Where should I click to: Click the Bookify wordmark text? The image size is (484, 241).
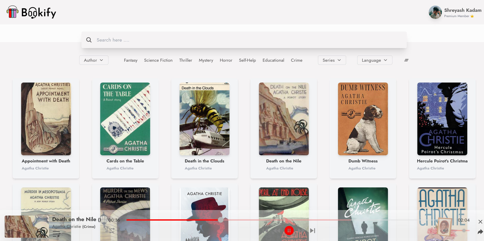point(39,13)
